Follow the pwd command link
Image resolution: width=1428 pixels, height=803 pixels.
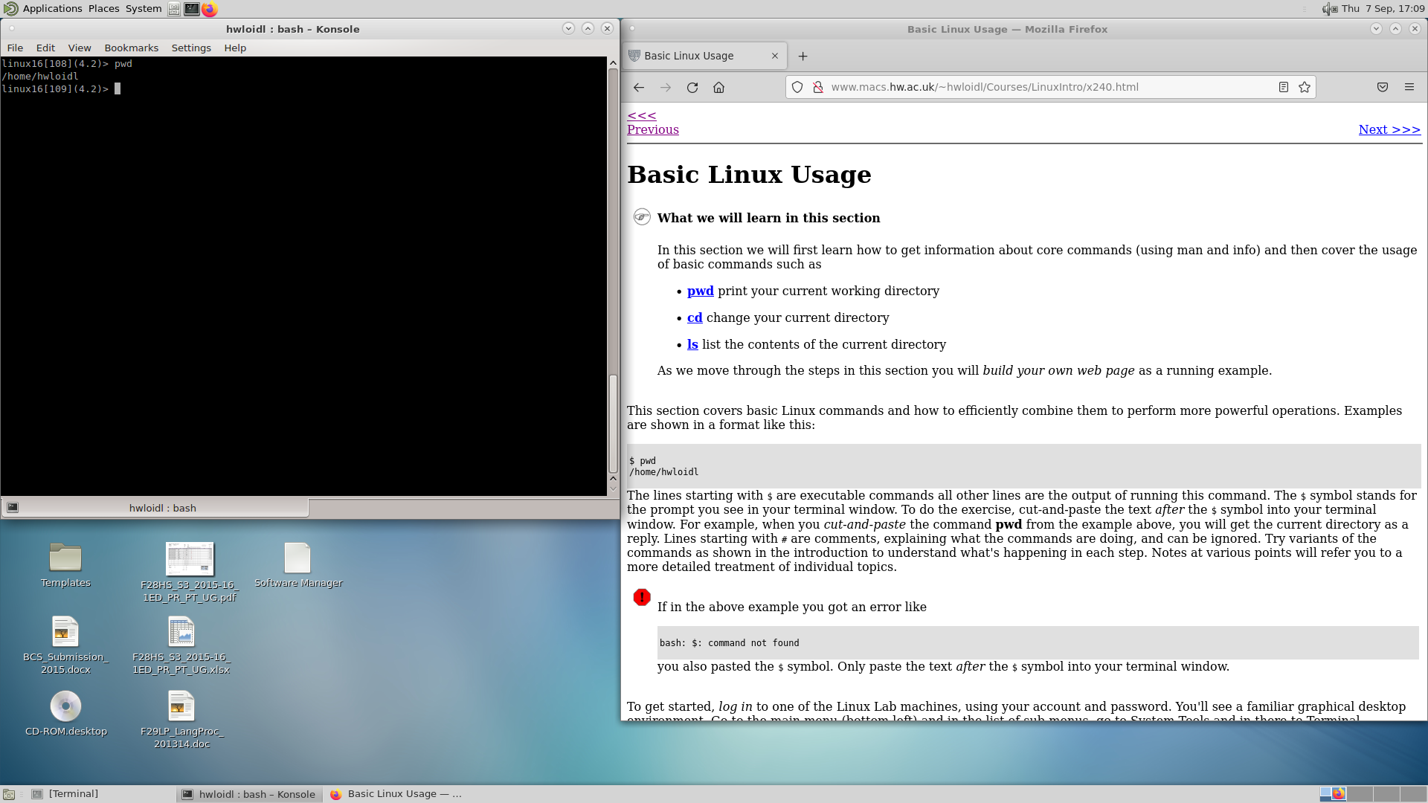(x=700, y=291)
